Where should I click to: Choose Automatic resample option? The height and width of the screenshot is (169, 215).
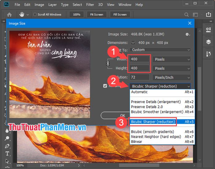[x=162, y=92]
